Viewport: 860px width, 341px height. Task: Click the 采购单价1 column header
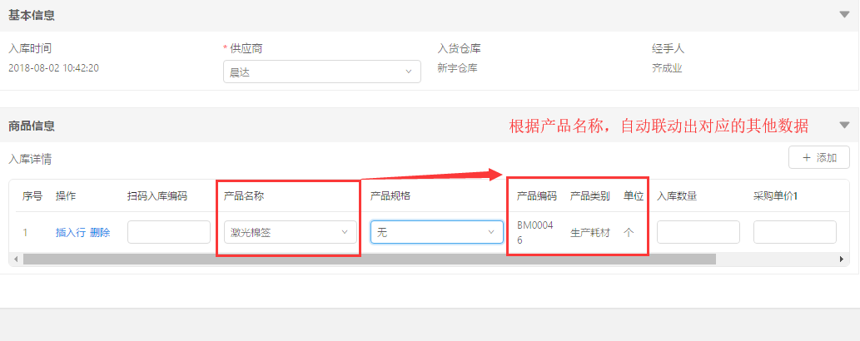[775, 196]
